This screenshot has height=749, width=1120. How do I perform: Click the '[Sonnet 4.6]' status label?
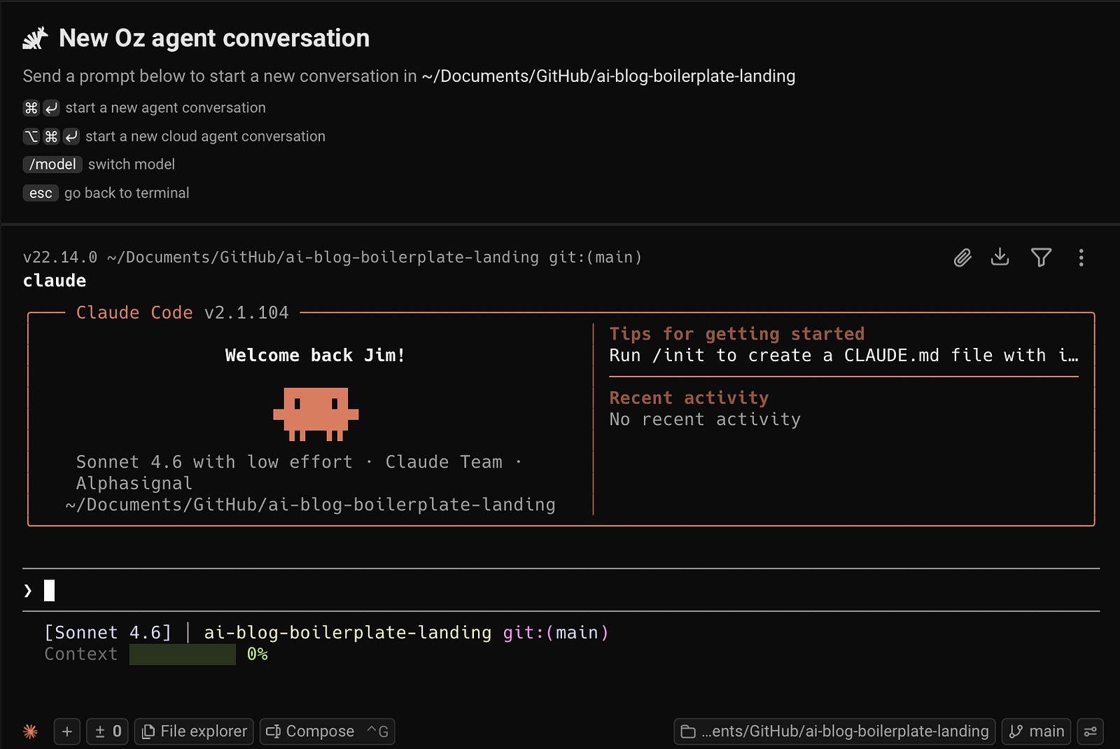(108, 633)
